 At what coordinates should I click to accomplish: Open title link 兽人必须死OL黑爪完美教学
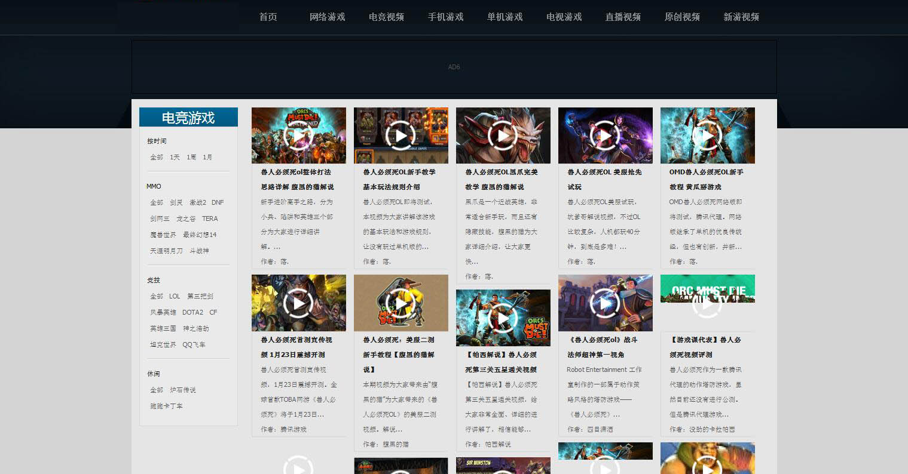tap(502, 179)
